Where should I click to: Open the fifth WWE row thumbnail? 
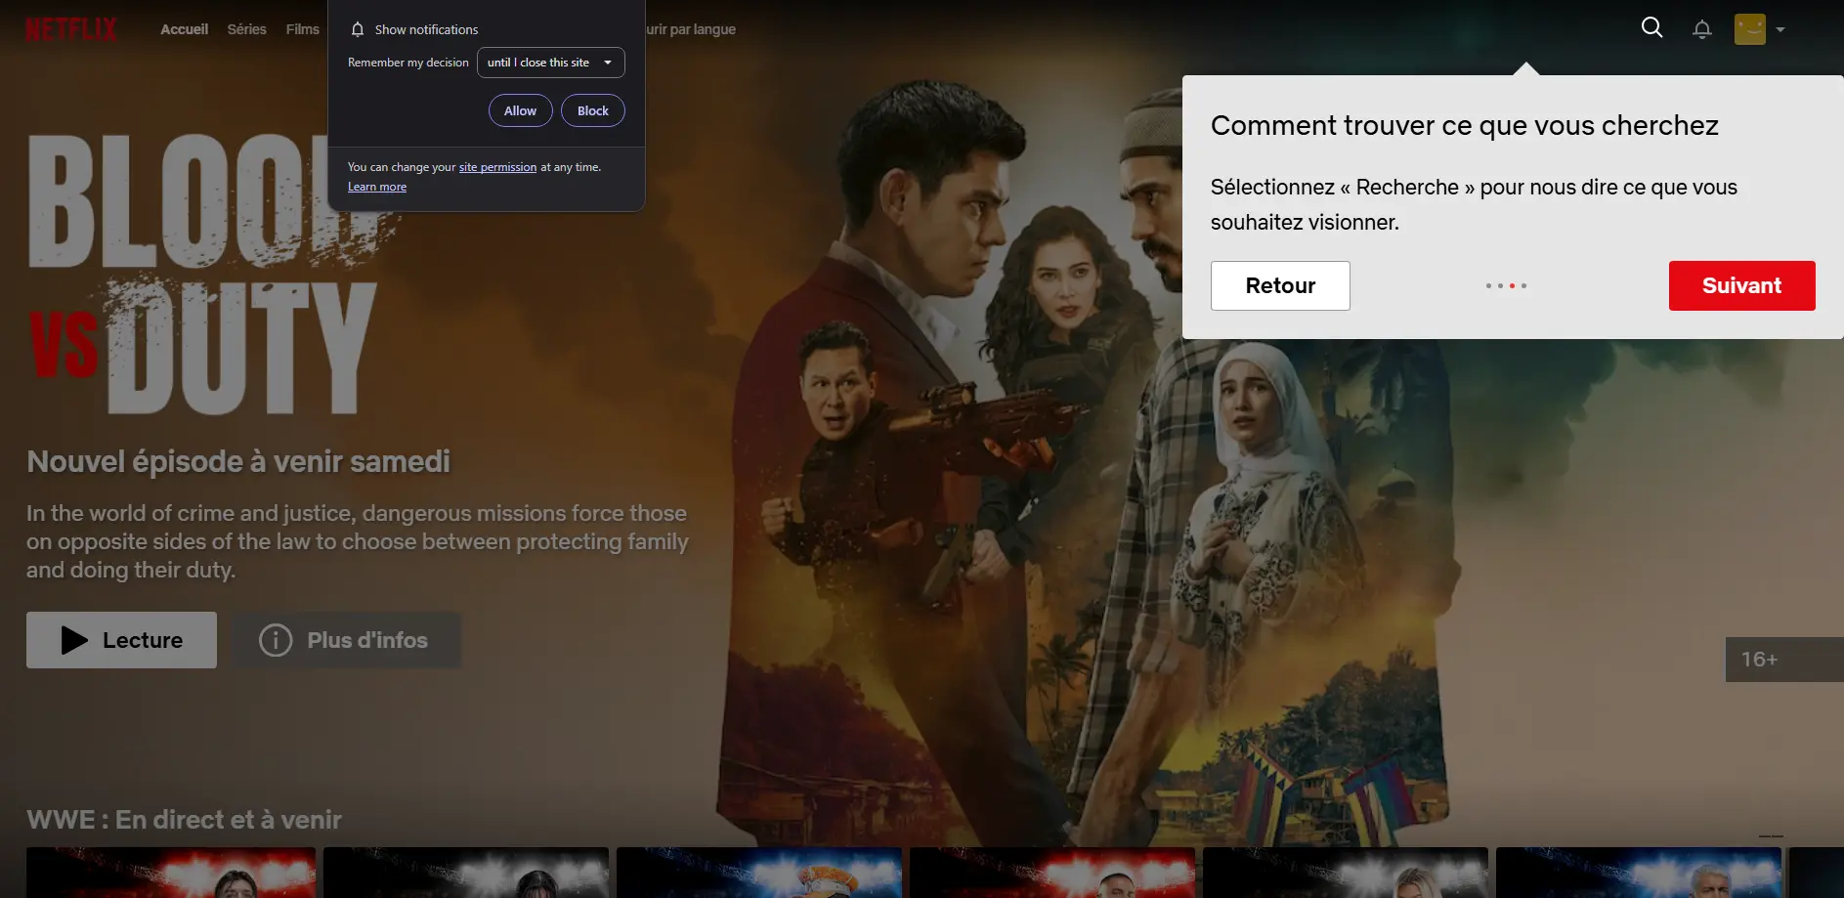click(x=1346, y=873)
